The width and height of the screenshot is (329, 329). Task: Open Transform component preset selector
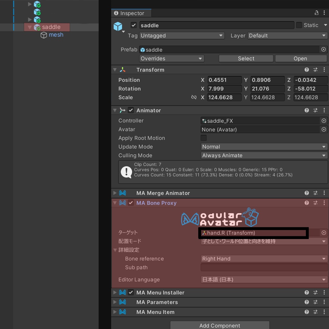(316, 70)
